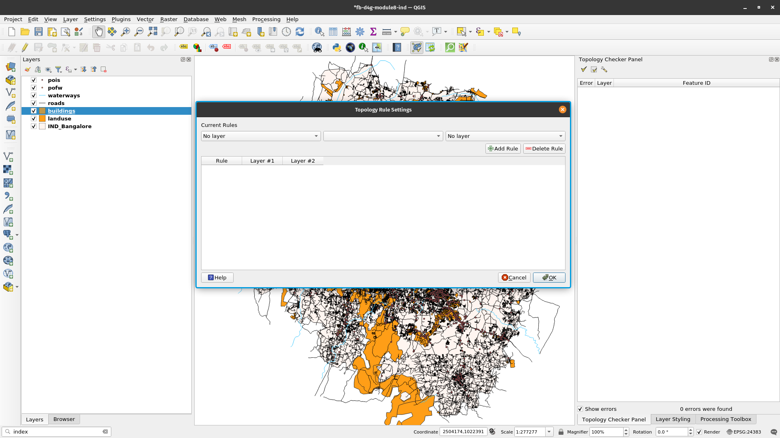Viewport: 780px width, 438px height.
Task: Open the empty rule type dropdown
Action: (x=383, y=136)
